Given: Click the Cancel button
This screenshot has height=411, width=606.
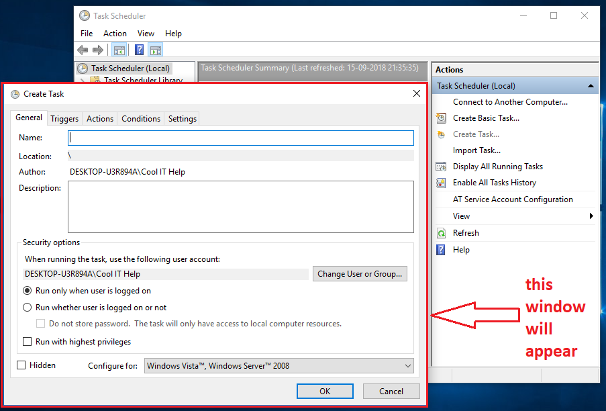Looking at the screenshot, I should tap(391, 392).
